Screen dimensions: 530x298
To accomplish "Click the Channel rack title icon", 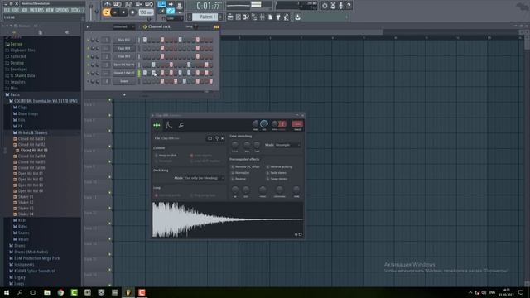I will (145, 26).
